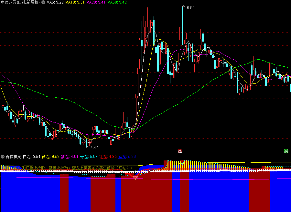Select the 6.60 high price label
This screenshot has height=212, width=291.
pos(190,7)
